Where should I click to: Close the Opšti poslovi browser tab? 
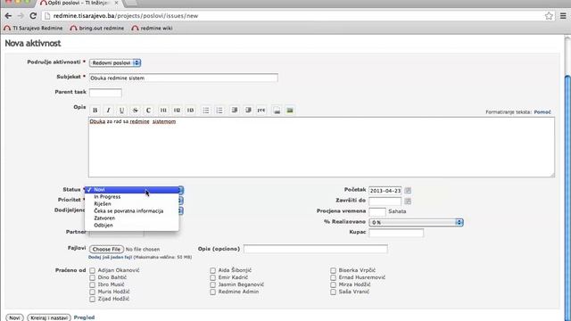(x=116, y=3)
